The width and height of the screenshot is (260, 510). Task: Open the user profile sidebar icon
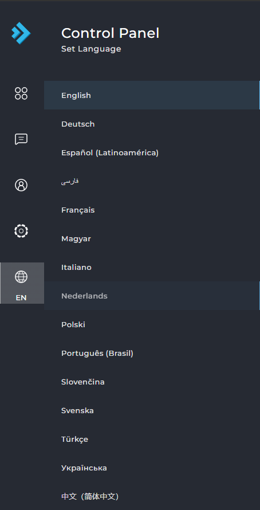point(21,185)
